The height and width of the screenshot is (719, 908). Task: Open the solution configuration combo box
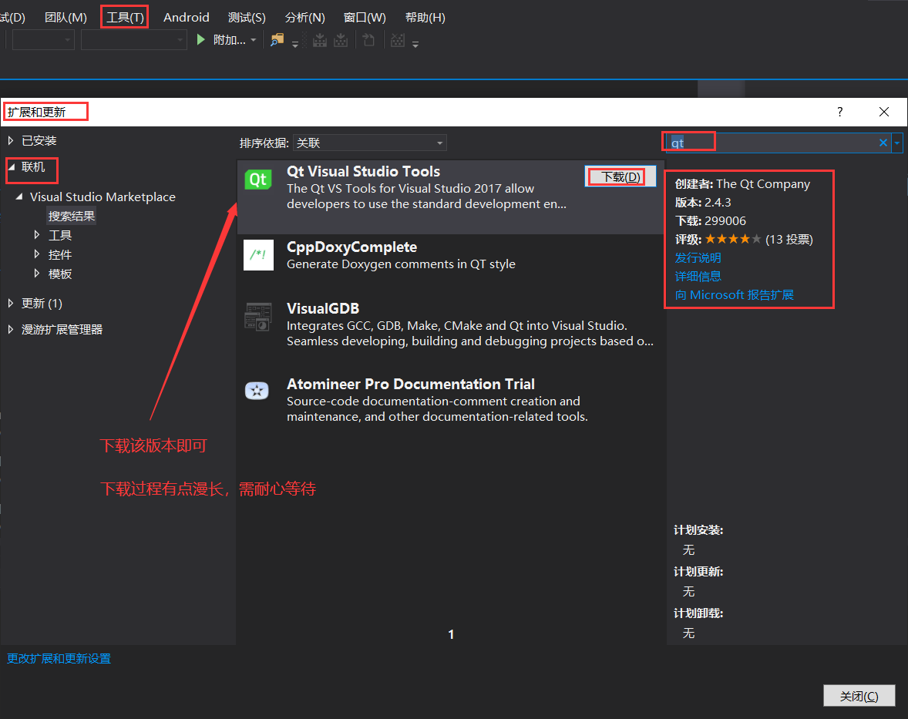click(x=43, y=40)
